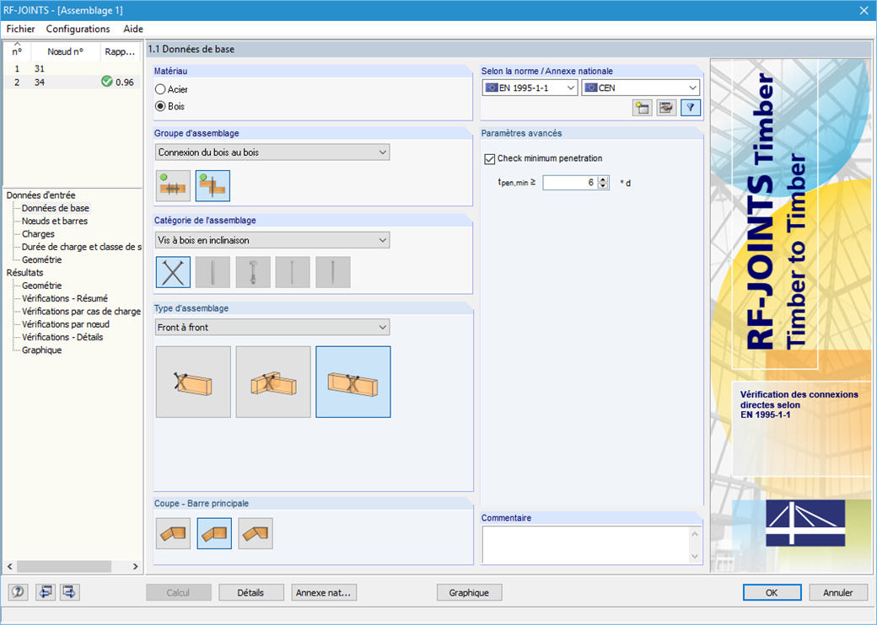Viewport: 877px width, 625px height.
Task: Select the highlighted second assembly group icon
Action: coord(213,186)
